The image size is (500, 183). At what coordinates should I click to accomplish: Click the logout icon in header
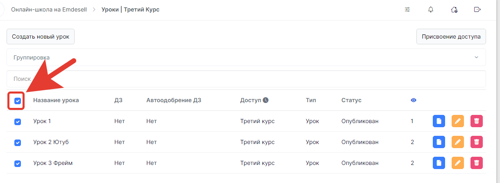477,9
